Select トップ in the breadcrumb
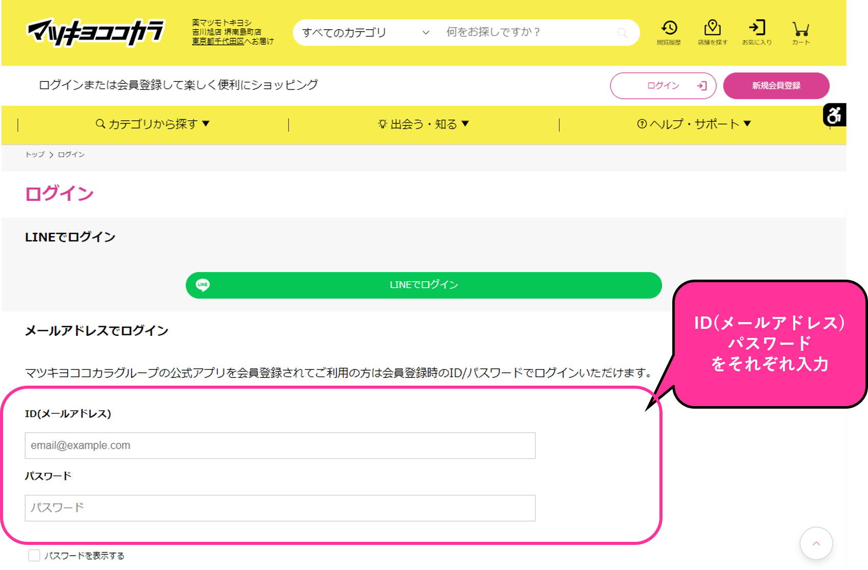 [x=35, y=154]
